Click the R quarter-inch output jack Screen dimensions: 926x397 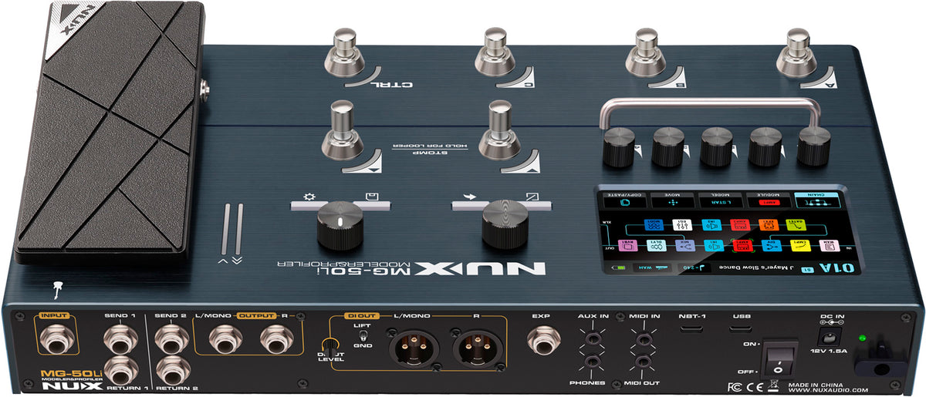coord(275,339)
